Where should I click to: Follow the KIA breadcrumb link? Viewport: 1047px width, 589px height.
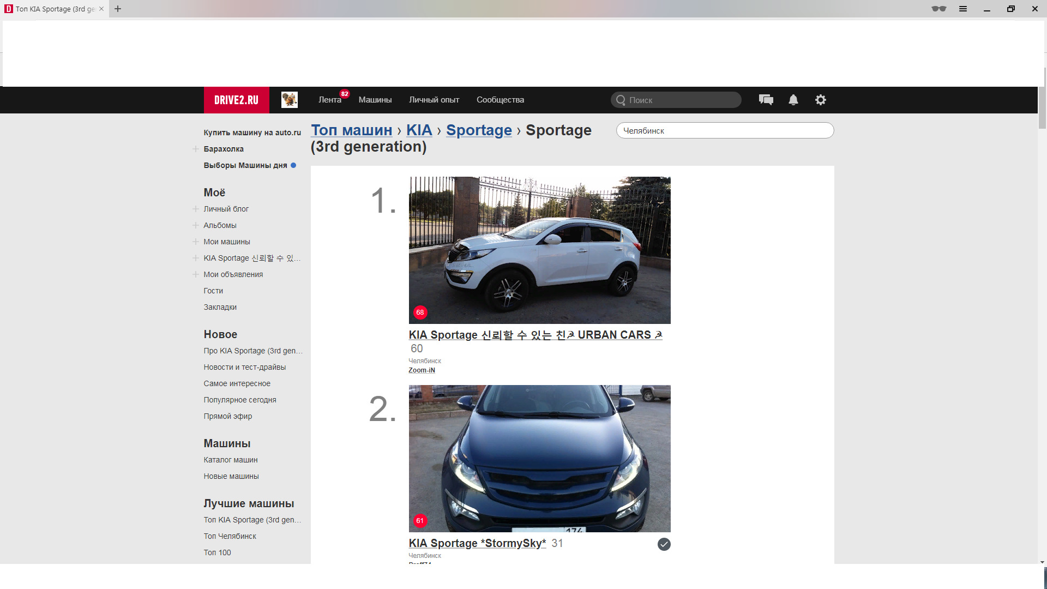419,130
